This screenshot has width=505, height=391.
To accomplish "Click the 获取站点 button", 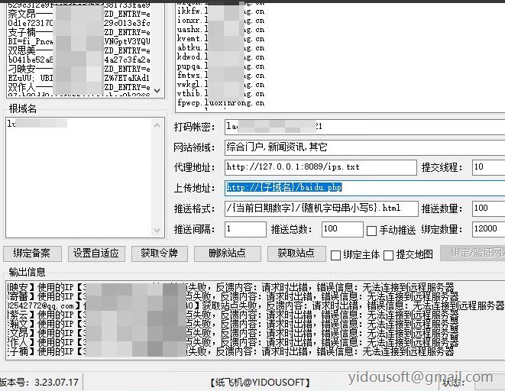I will 296,254.
